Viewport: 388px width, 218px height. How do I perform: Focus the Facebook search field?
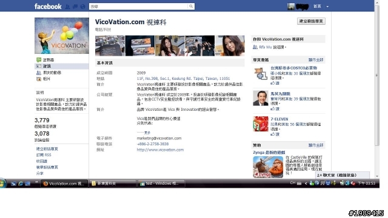[139, 7]
